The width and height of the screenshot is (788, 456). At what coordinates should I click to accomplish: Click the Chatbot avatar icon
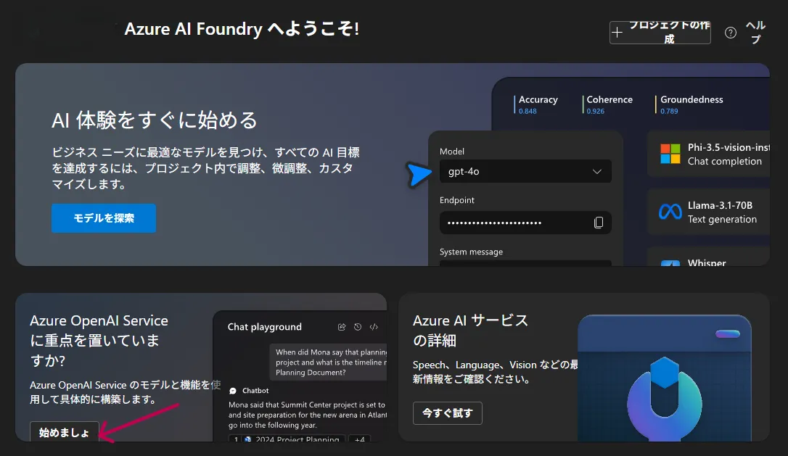[233, 391]
